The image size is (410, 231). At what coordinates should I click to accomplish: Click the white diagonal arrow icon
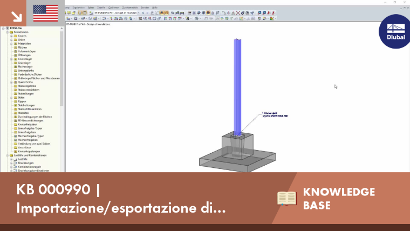[x=16, y=17]
